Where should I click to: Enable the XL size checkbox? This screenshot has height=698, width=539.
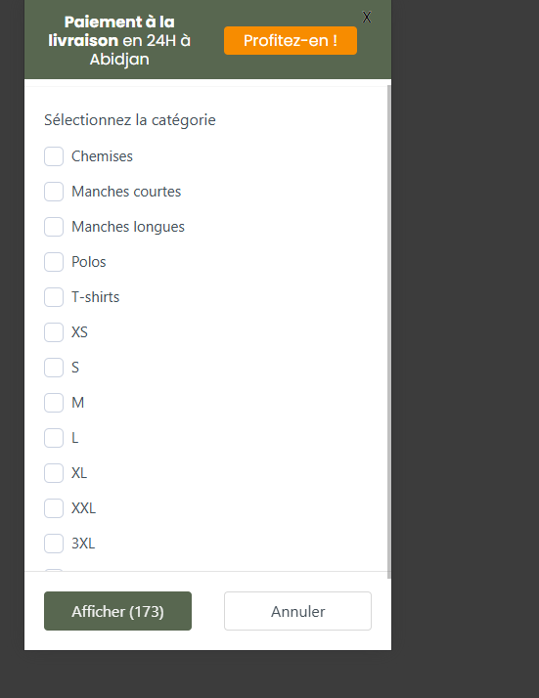(54, 473)
